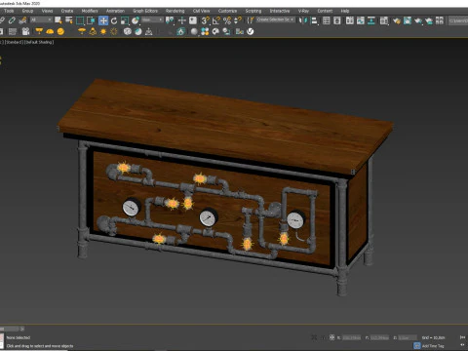Open the reference coordinate system dropdown
This screenshot has width=468, height=351.
point(152,20)
